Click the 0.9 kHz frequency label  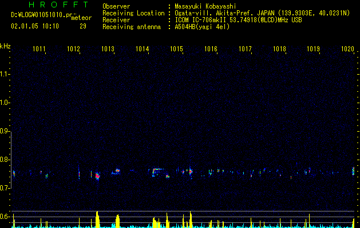5,131
